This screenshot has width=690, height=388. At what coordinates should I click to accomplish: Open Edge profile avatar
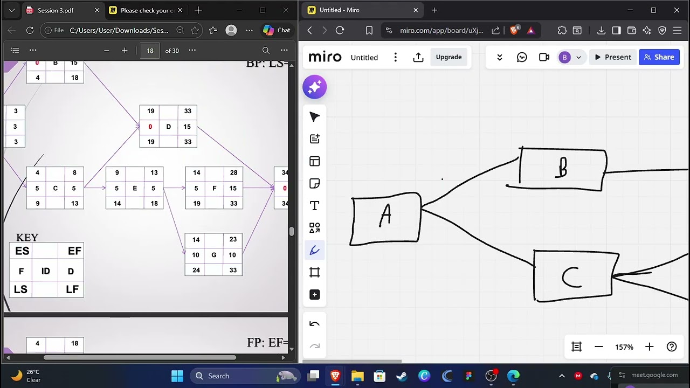click(231, 31)
